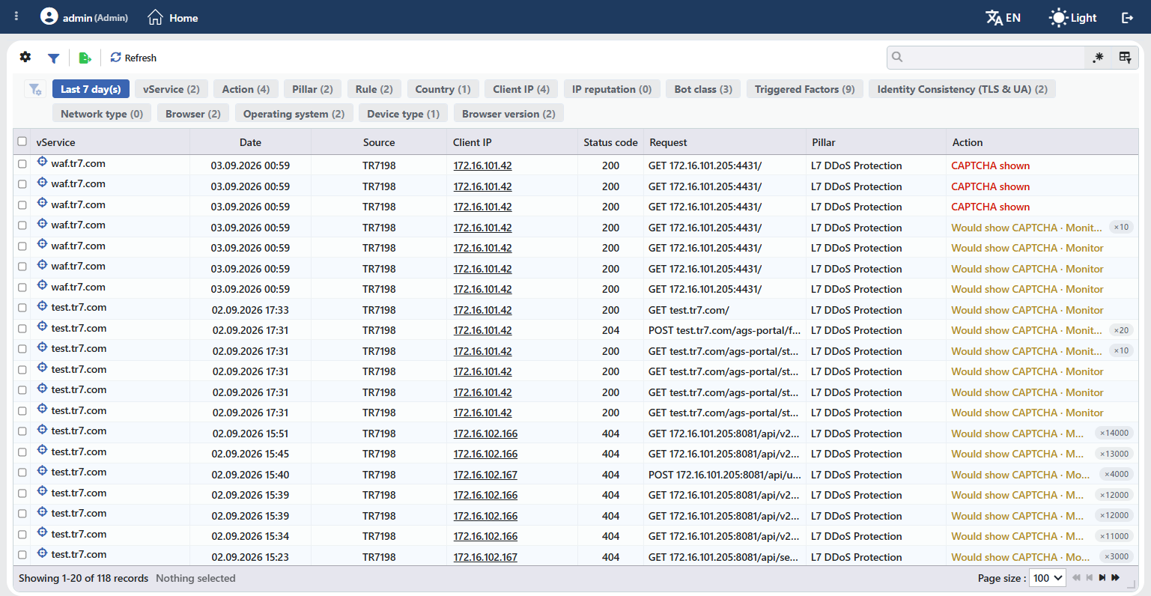Open the Browser version (2) filter
Viewport: 1151px width, 596px height.
point(508,114)
